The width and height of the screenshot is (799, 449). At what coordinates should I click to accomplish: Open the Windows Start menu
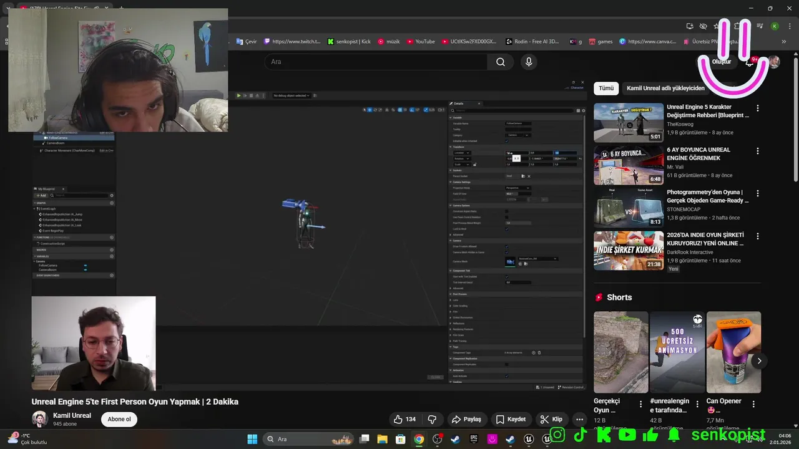[x=252, y=439]
